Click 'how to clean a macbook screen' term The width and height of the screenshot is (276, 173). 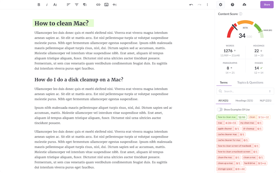238,151
